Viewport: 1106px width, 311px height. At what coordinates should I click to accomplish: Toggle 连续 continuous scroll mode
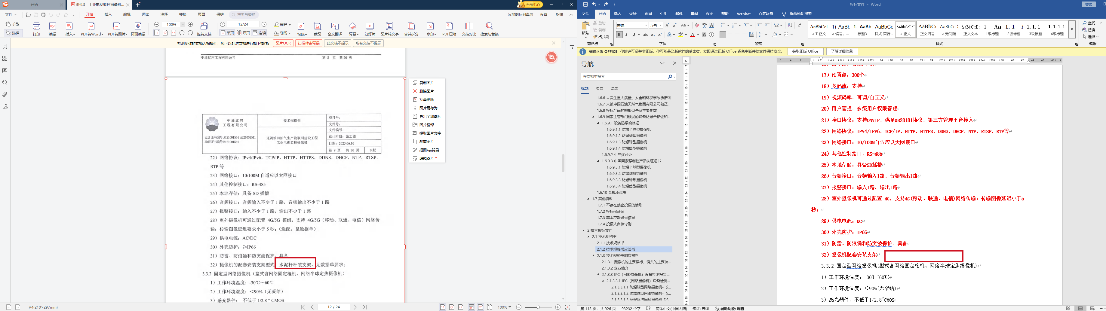pos(259,33)
